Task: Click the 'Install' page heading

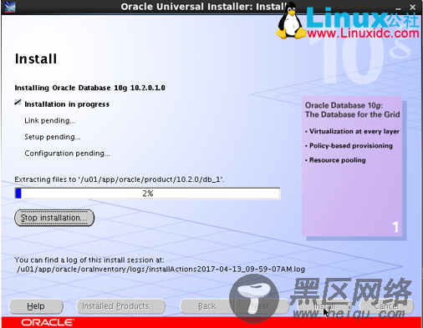Action: tap(36, 59)
